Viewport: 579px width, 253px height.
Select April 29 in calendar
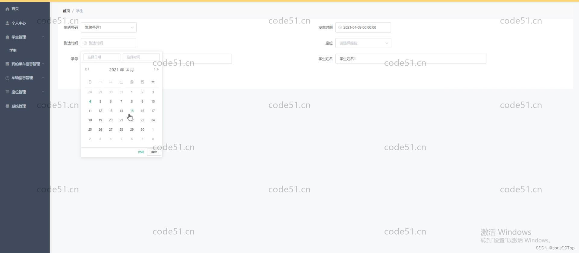tap(132, 130)
